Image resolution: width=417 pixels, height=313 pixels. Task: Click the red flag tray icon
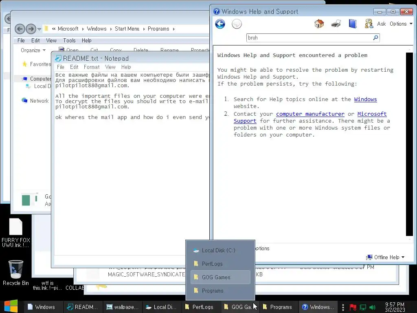(353, 307)
